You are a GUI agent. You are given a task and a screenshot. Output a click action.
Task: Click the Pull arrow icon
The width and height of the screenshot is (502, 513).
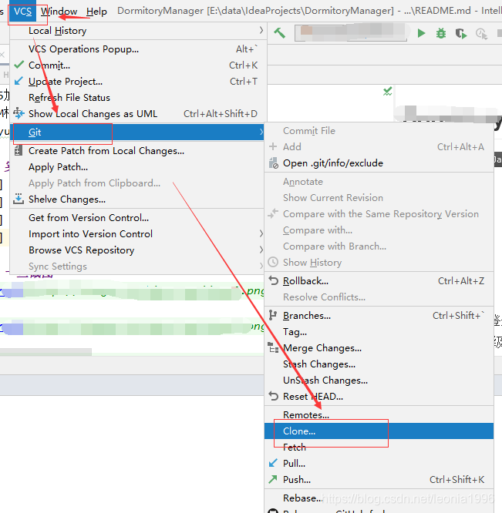pos(273,463)
